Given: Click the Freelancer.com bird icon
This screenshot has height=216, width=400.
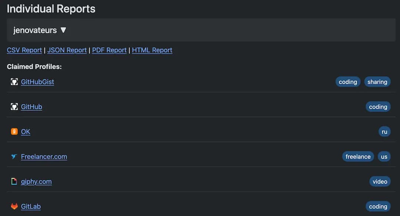Looking at the screenshot, I should 14,156.
